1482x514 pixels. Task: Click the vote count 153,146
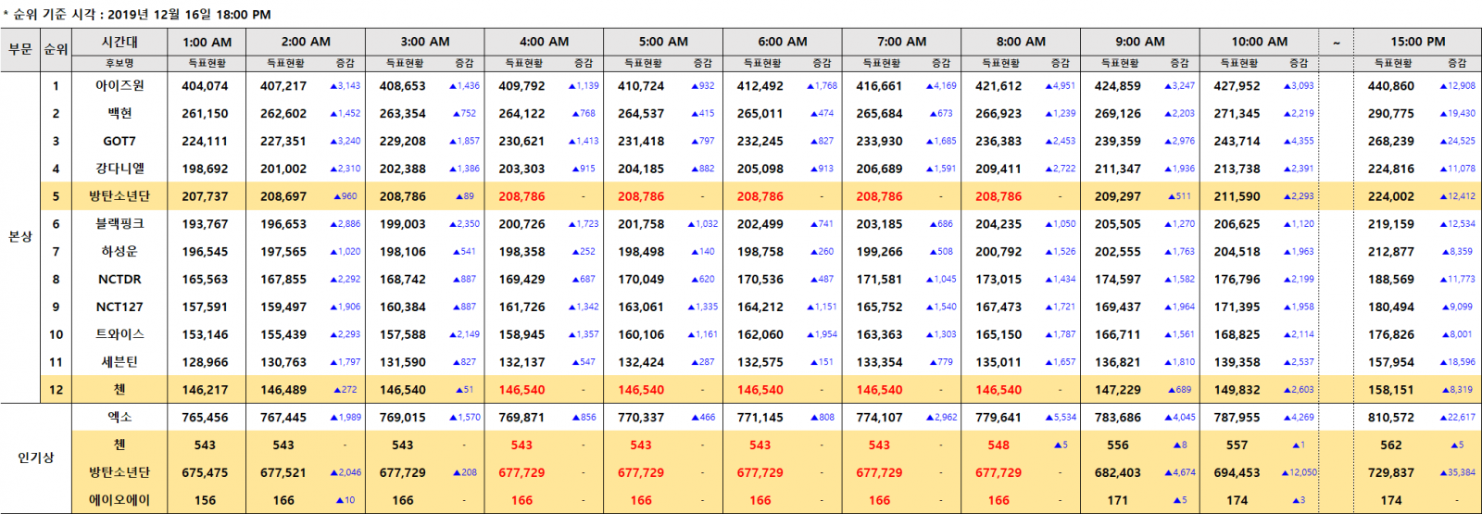(x=205, y=334)
